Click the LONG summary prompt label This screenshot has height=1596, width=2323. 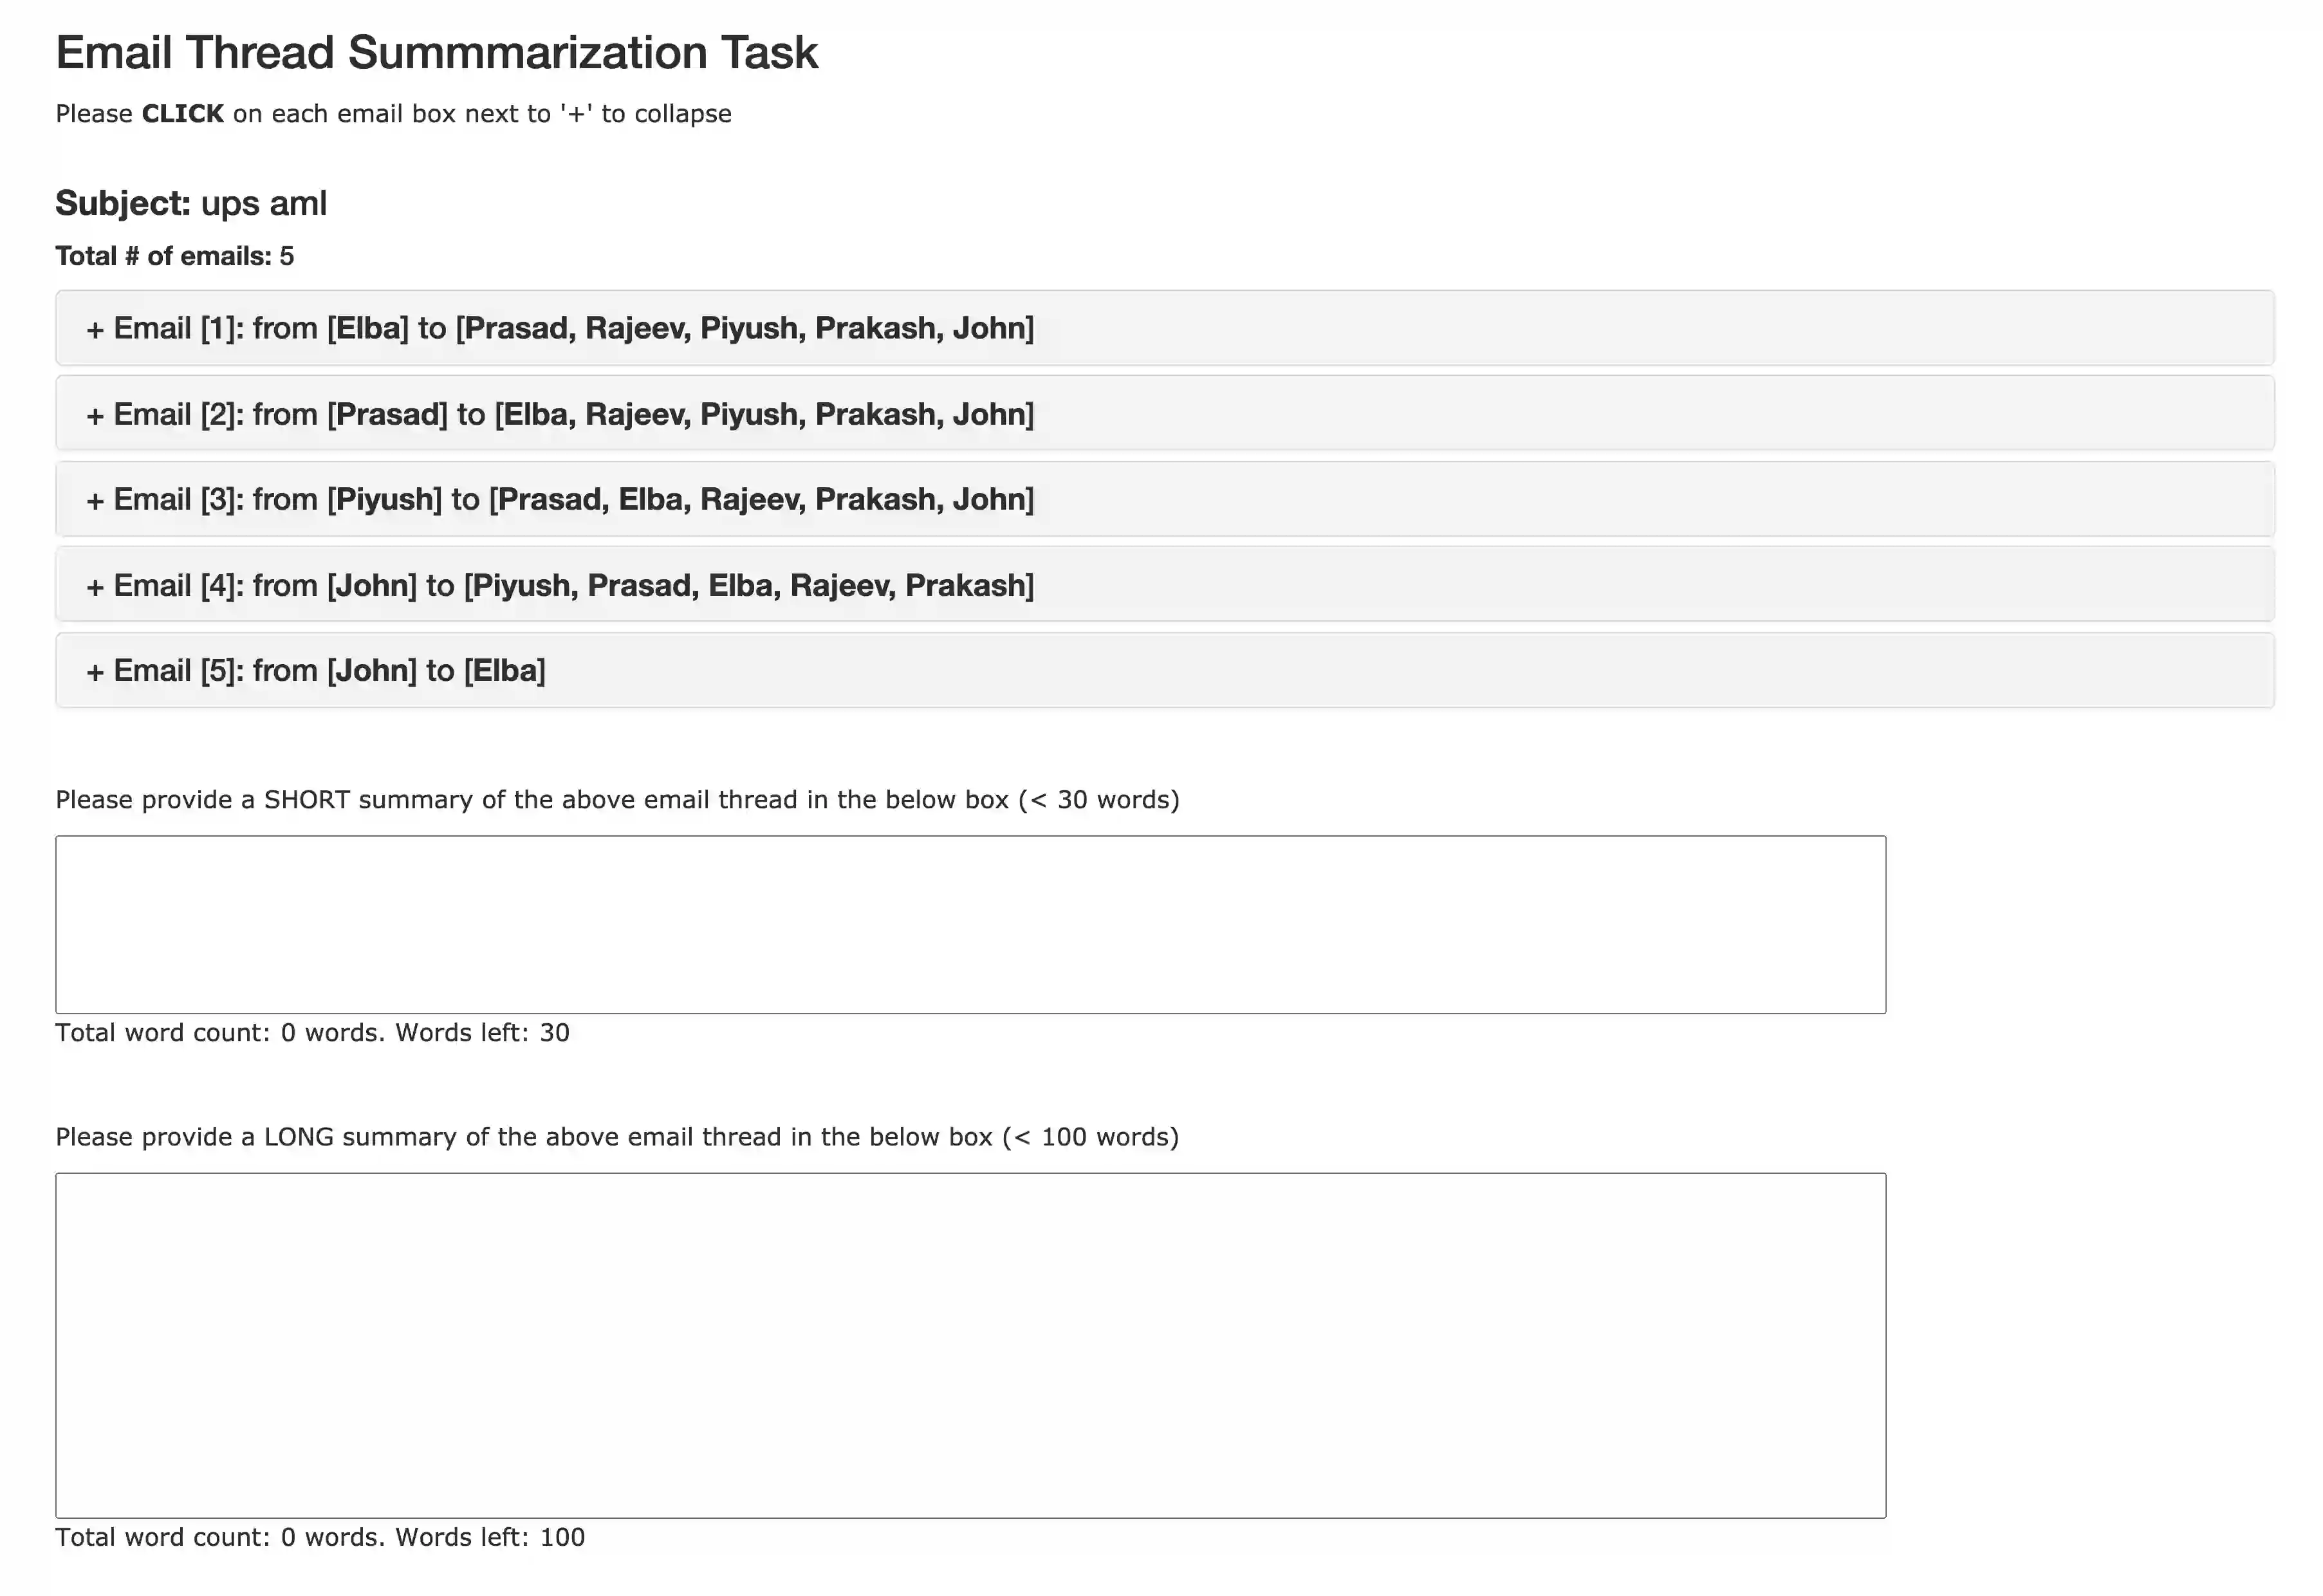coord(617,1137)
